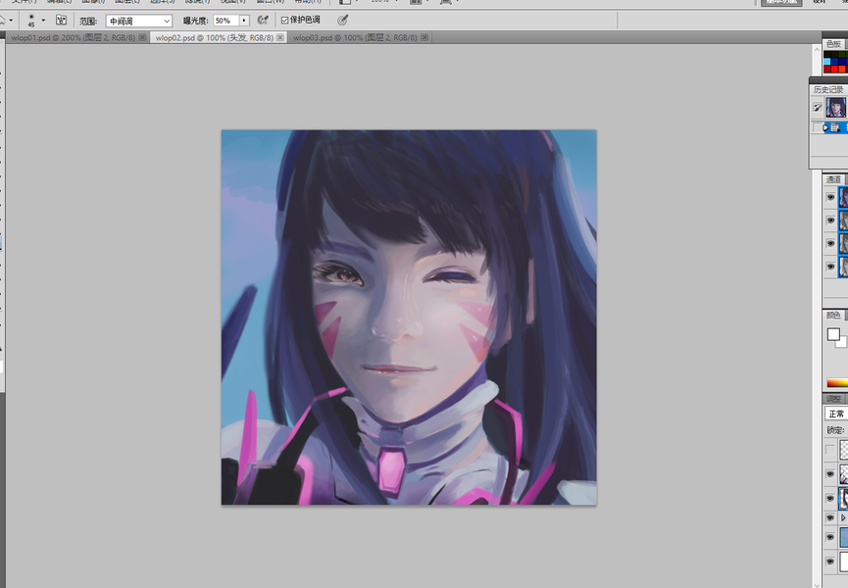Viewport: 848px width, 588px height.
Task: Pick a color from the color ramp bar
Action: 837,383
